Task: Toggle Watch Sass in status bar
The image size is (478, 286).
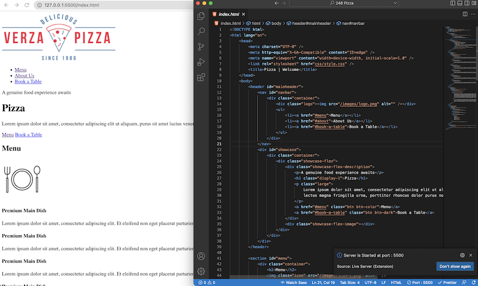Action: pyautogui.click(x=293, y=282)
